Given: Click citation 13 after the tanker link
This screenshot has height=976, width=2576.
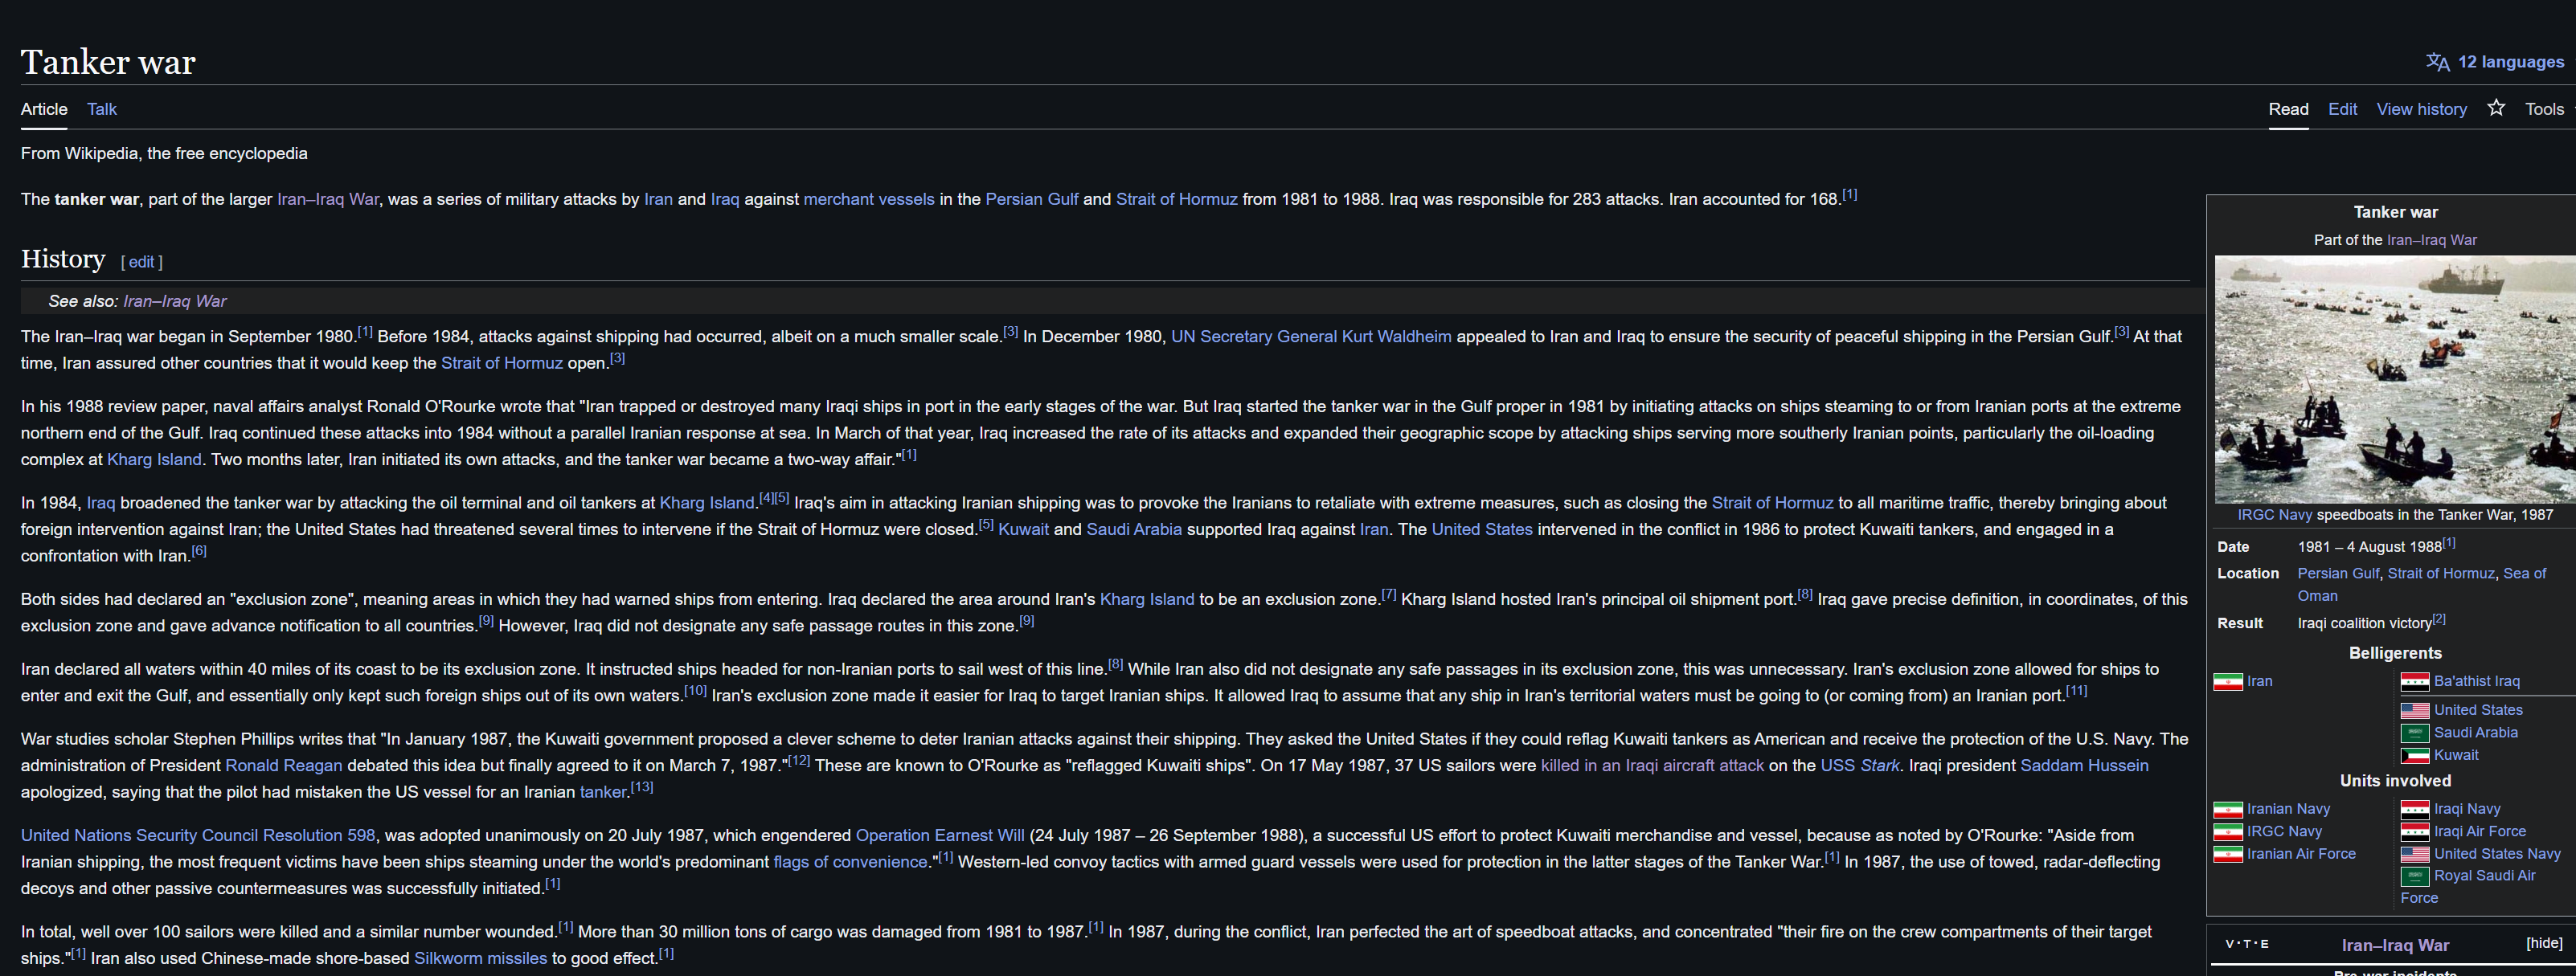Looking at the screenshot, I should pos(642,787).
